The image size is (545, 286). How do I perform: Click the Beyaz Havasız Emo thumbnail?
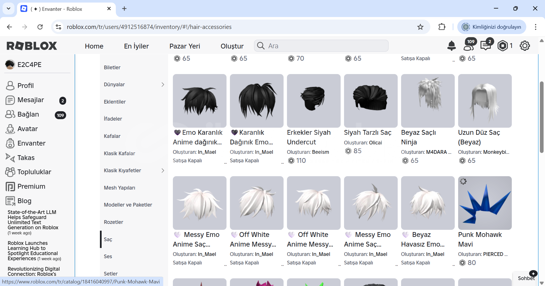[428, 203]
